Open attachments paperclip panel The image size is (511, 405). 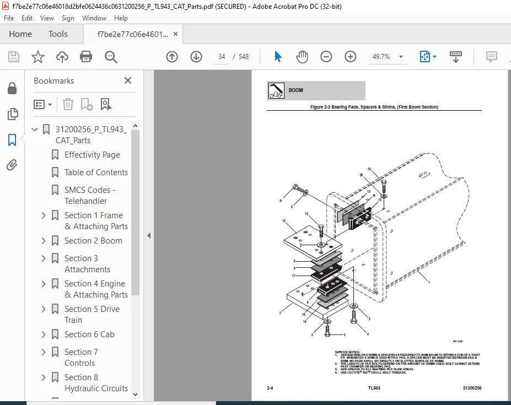point(12,165)
